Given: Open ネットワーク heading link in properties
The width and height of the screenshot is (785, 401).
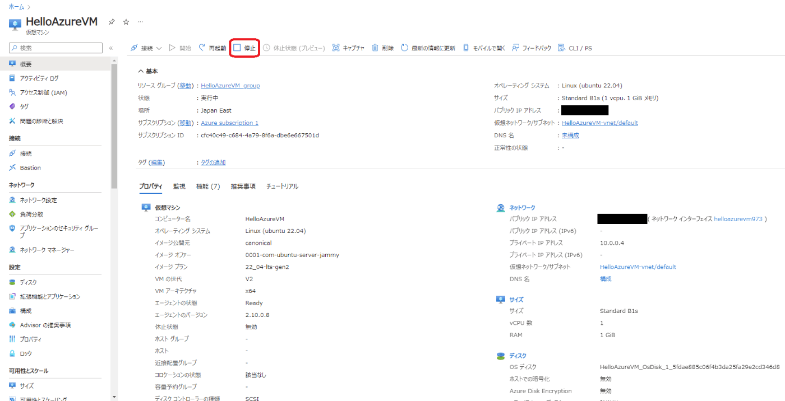Looking at the screenshot, I should click(522, 208).
